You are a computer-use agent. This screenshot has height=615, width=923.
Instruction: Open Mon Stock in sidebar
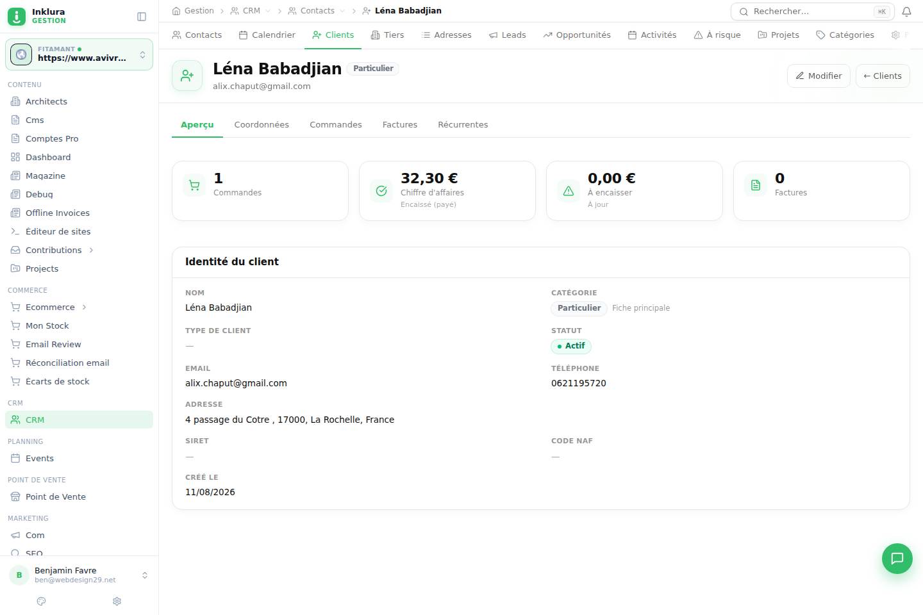click(x=79, y=325)
